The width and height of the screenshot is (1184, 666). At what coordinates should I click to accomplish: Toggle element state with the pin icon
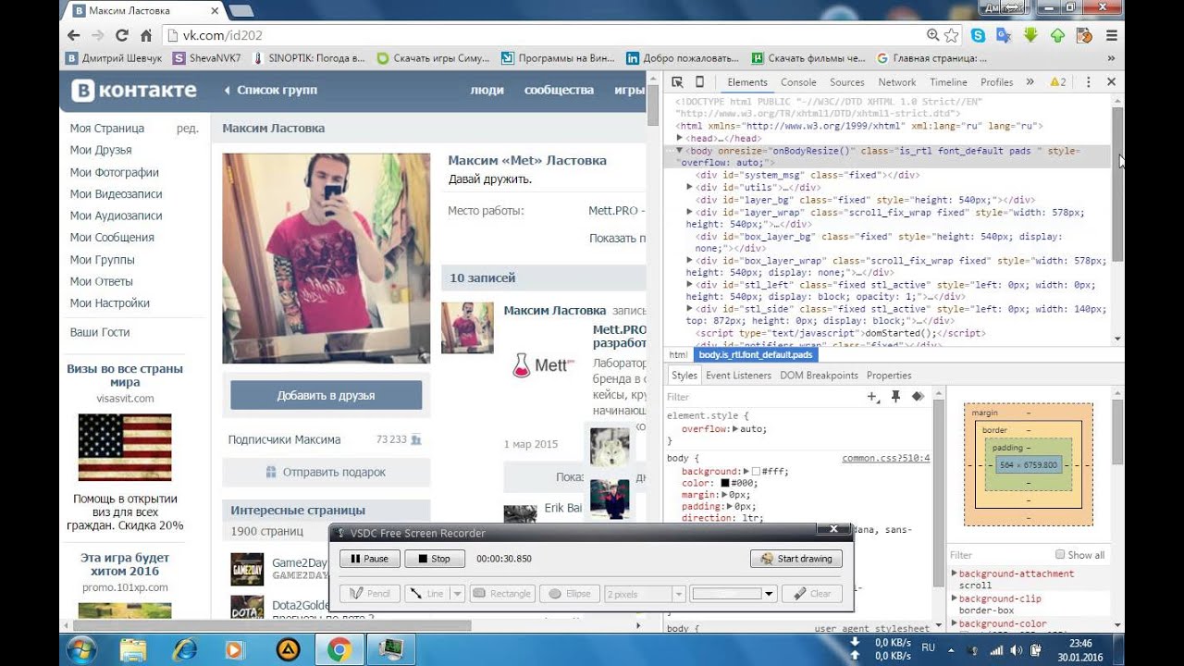pos(895,397)
